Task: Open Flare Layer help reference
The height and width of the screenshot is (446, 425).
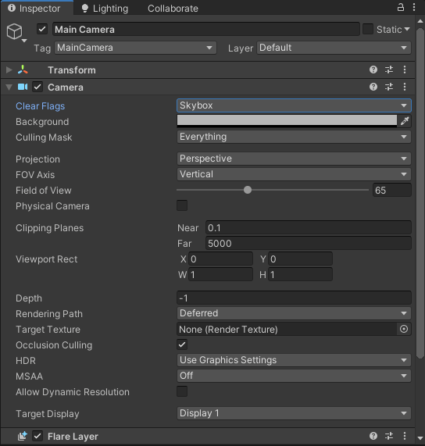Action: pos(373,436)
